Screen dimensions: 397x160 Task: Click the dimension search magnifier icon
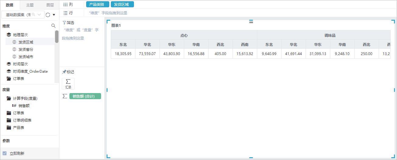[53, 26]
